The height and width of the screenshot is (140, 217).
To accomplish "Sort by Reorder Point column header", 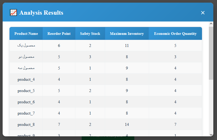I will (59, 34).
